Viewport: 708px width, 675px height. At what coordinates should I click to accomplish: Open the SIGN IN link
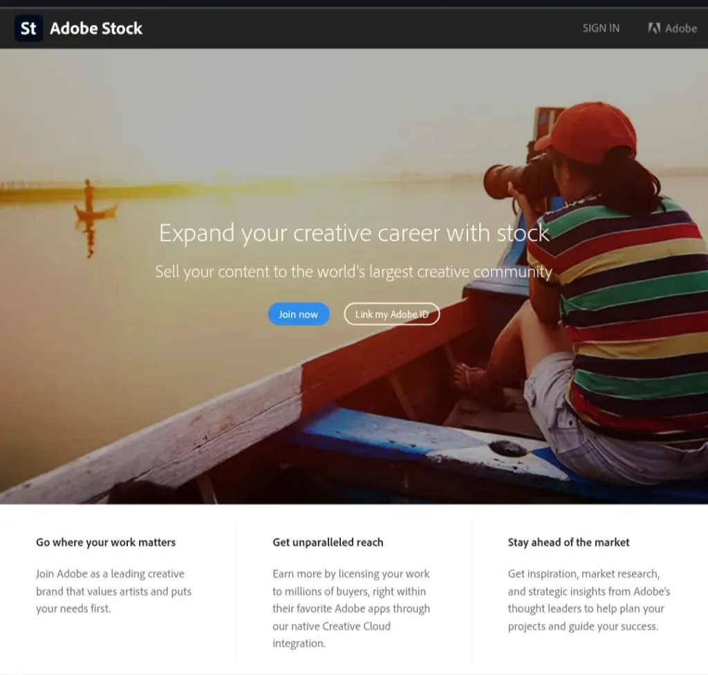pos(600,28)
